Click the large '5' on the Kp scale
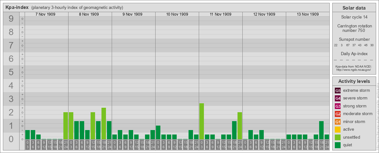The image size is (379, 153). (11, 72)
